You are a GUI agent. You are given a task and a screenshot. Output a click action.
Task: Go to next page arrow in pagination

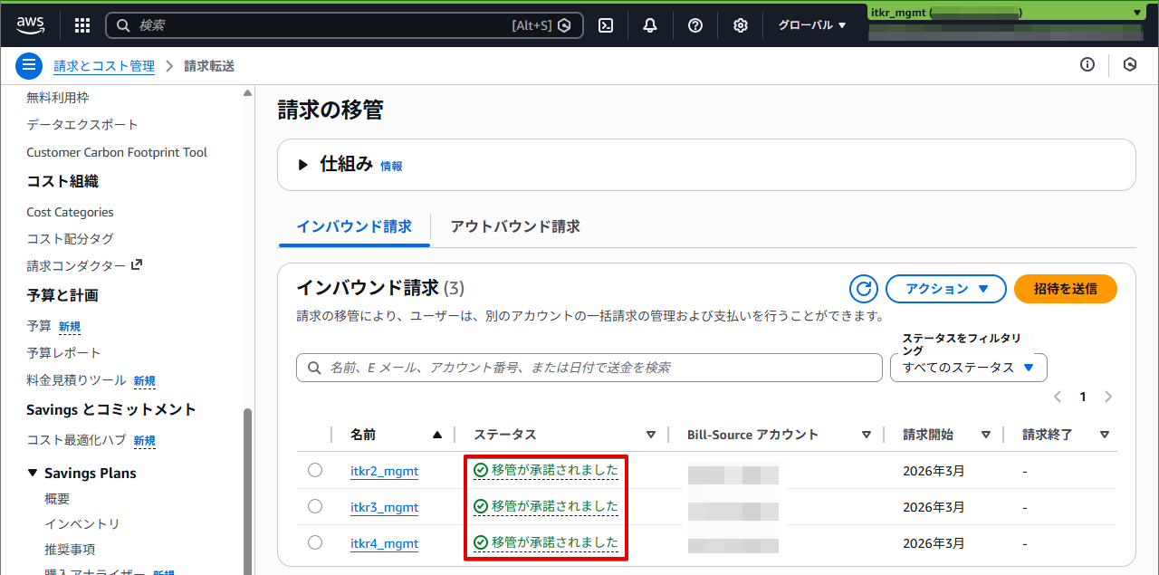1108,397
